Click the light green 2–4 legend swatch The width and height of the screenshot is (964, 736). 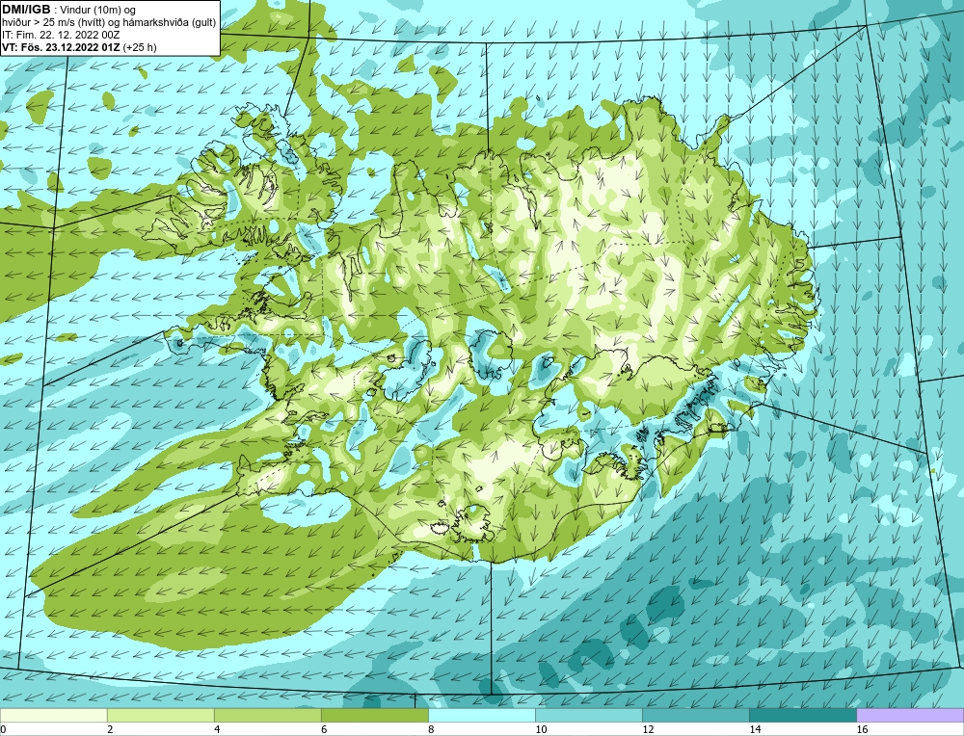tap(160, 715)
